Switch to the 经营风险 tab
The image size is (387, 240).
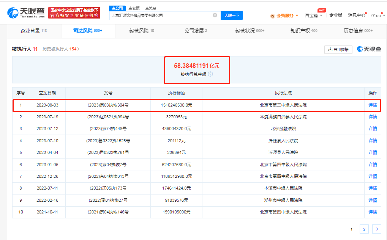(x=141, y=31)
